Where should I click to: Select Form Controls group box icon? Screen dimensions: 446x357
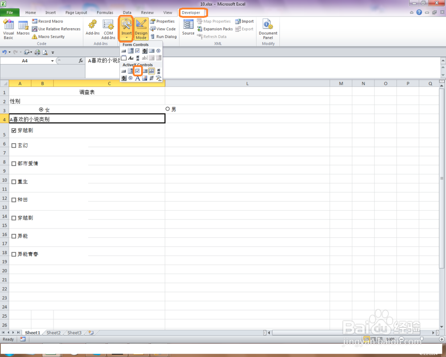(124, 58)
